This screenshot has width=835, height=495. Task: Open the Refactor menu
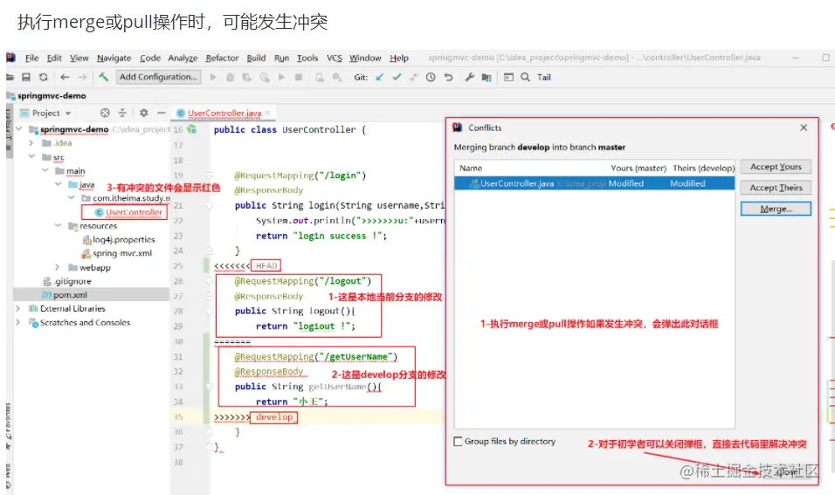click(222, 58)
